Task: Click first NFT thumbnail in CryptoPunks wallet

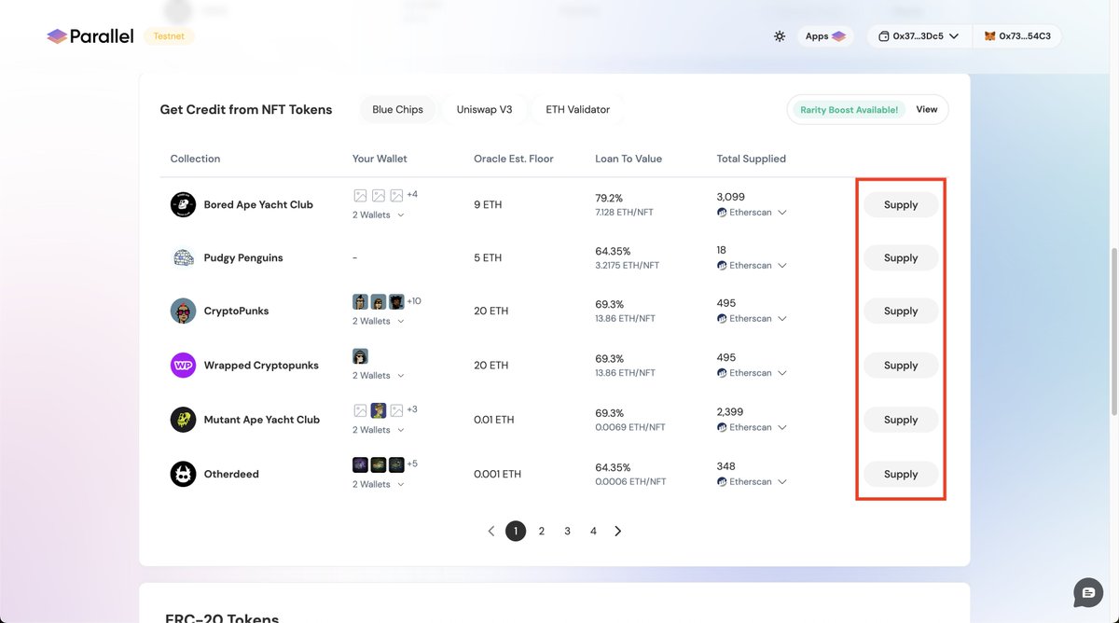Action: (x=360, y=301)
